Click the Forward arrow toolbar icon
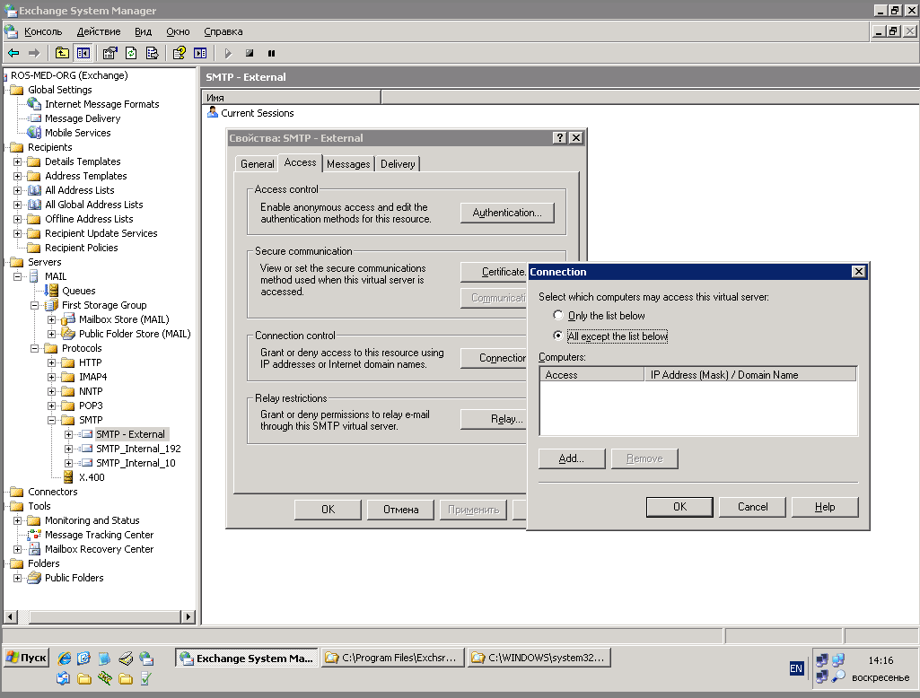Image resolution: width=920 pixels, height=698 pixels. (34, 53)
